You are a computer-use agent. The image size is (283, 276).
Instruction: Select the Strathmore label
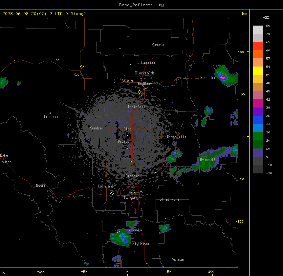click(x=169, y=199)
